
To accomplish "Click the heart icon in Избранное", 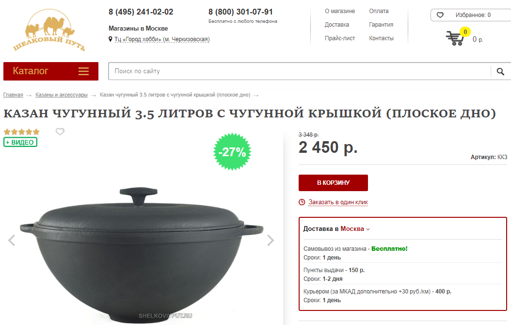I will point(440,15).
